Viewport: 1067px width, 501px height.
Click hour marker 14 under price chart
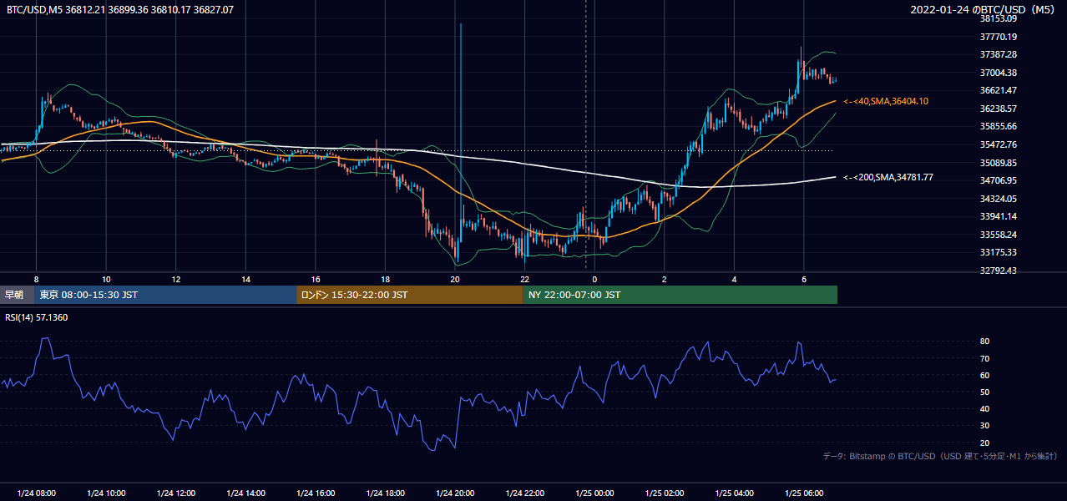[x=245, y=279]
